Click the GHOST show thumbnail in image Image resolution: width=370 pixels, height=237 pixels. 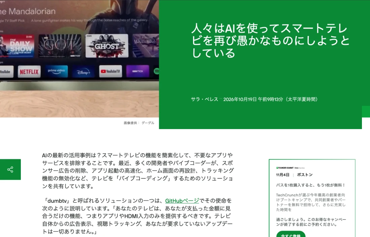(107, 46)
